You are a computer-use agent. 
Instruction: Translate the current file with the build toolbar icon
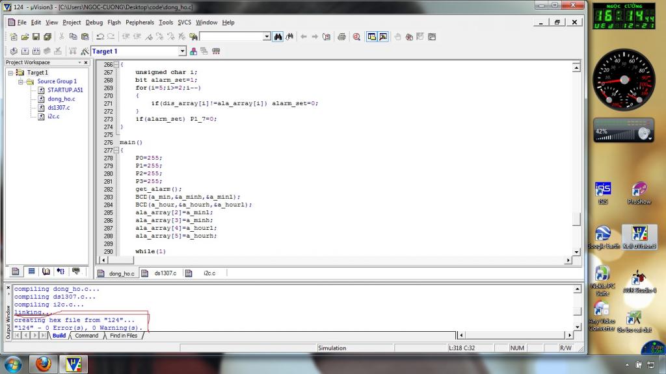[x=14, y=51]
